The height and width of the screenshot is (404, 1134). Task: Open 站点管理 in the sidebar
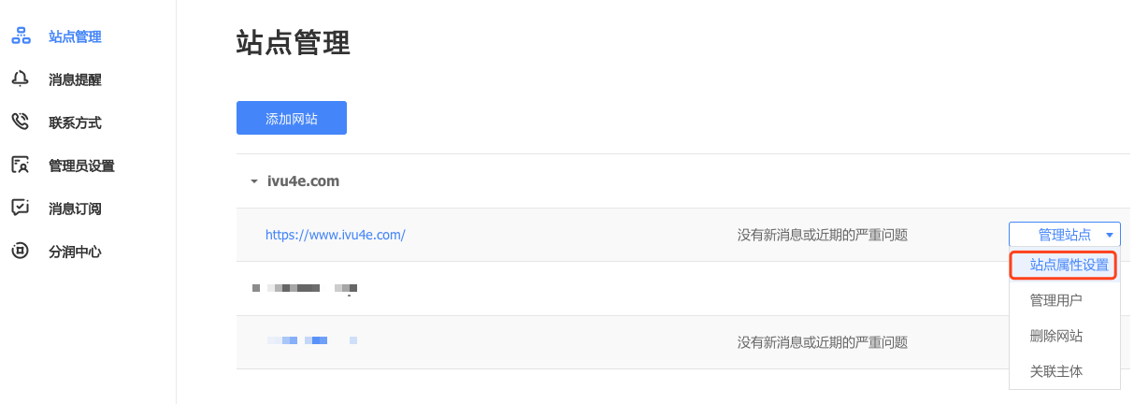pyautogui.click(x=75, y=37)
